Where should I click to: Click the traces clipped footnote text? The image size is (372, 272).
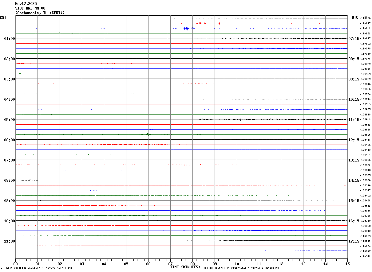[241, 268]
